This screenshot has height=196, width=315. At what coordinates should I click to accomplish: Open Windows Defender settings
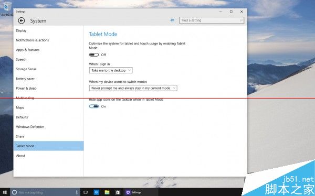(30, 127)
